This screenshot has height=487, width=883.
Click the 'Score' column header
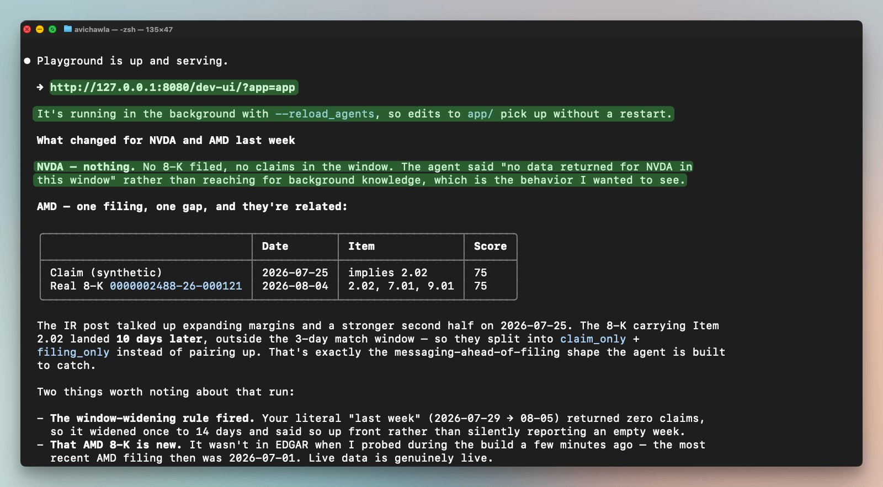pos(490,246)
